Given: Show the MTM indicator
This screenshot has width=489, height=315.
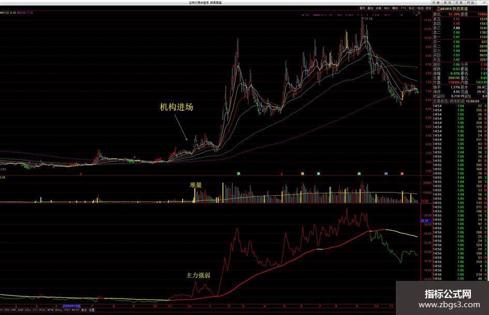Looking at the screenshot, I should 51,310.
